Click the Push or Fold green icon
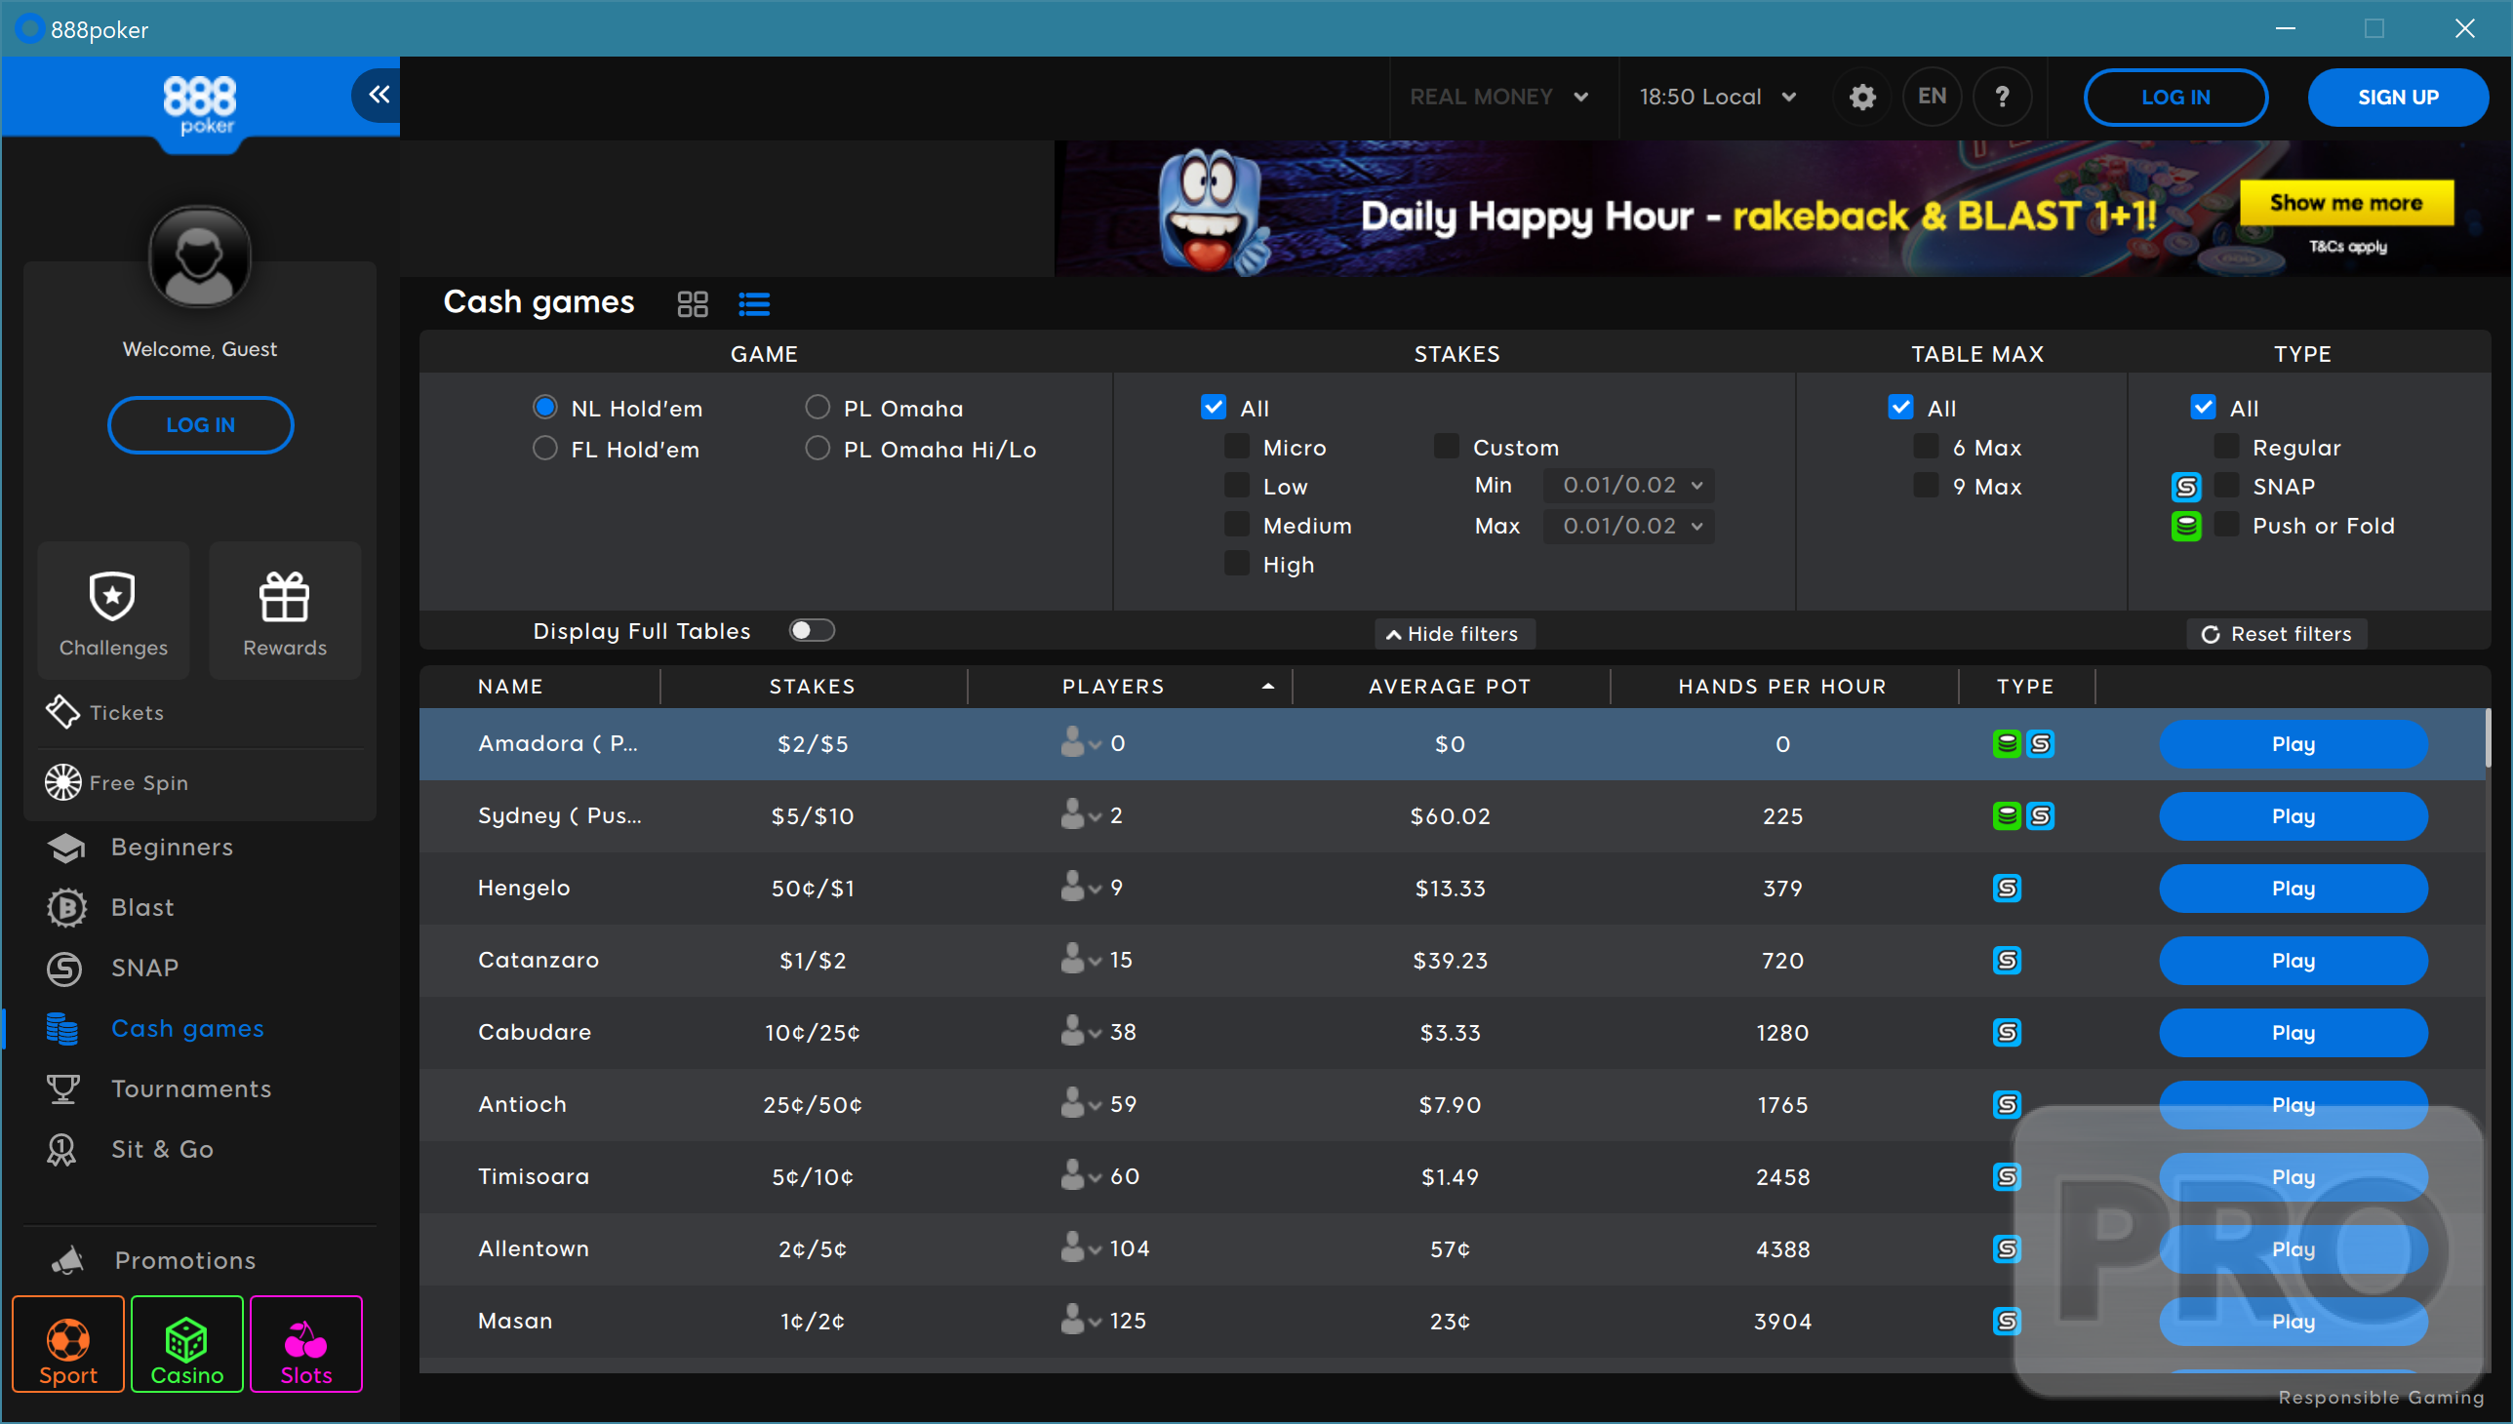The width and height of the screenshot is (2513, 1424). coord(2190,527)
